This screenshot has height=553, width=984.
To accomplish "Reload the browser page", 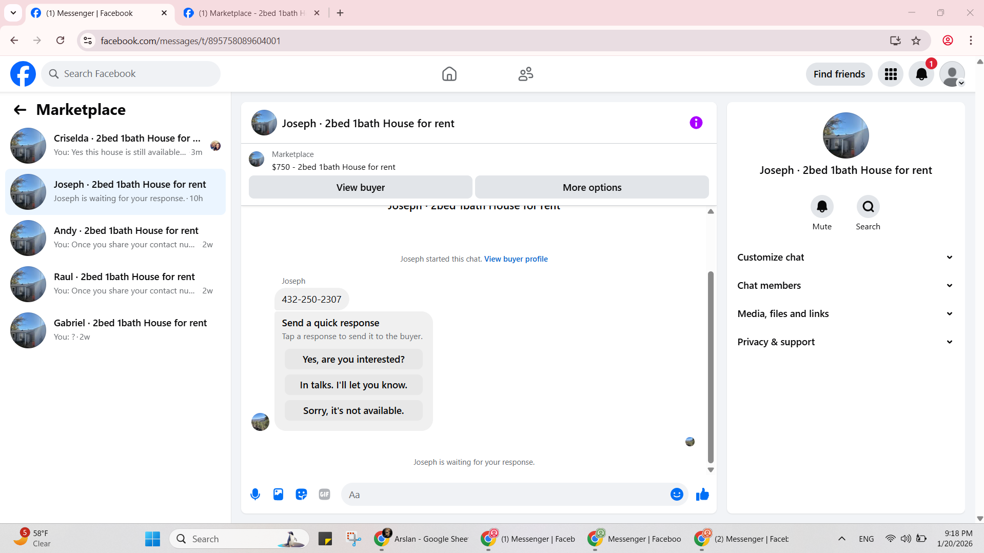I will coord(60,41).
